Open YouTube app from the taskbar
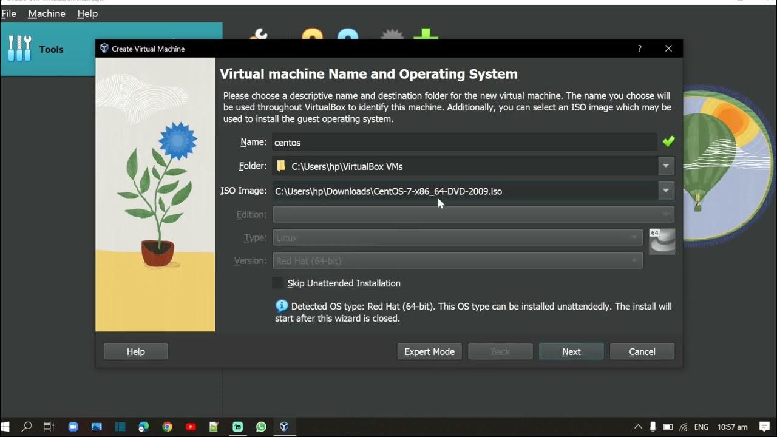This screenshot has height=437, width=777. coord(191,427)
